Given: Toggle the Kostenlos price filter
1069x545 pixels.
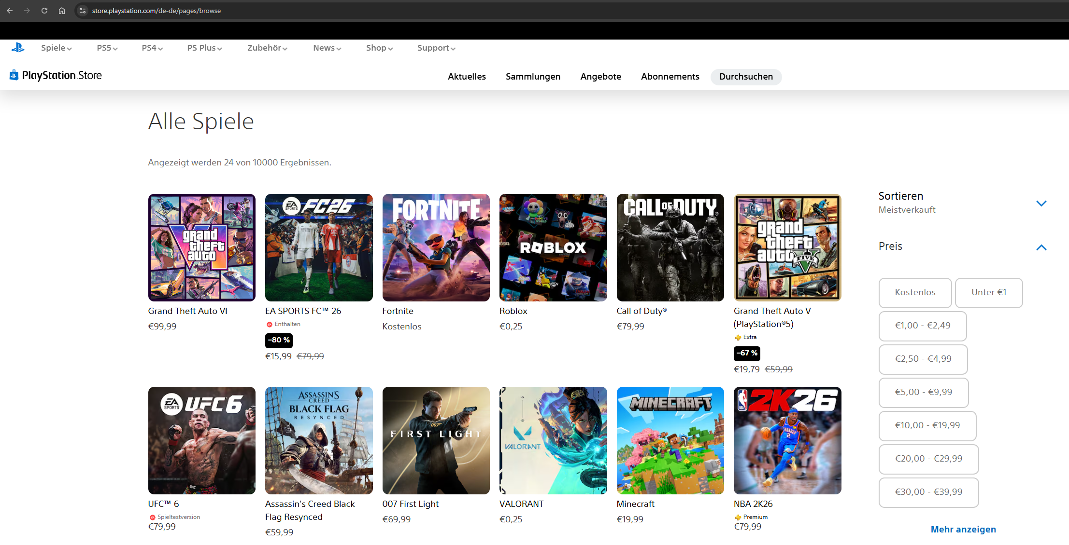Looking at the screenshot, I should coord(915,293).
